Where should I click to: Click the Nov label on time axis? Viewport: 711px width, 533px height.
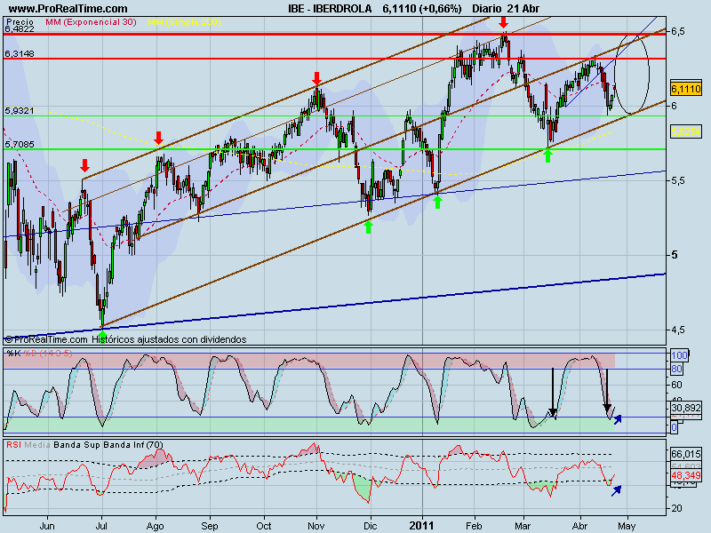(316, 526)
